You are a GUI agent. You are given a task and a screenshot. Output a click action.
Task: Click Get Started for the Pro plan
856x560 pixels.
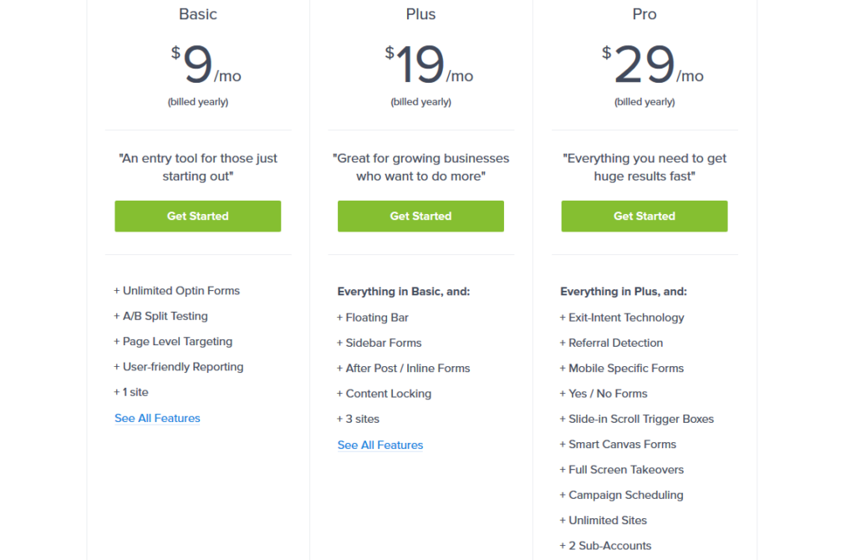(x=644, y=216)
